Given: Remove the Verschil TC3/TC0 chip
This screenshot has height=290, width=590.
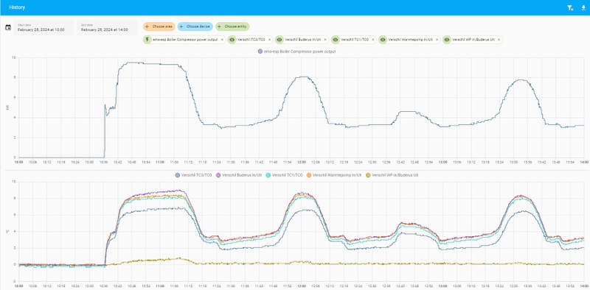Looking at the screenshot, I should [x=269, y=40].
